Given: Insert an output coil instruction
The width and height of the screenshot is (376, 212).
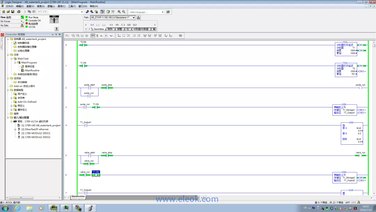Looking at the screenshot, I should click(123, 25).
